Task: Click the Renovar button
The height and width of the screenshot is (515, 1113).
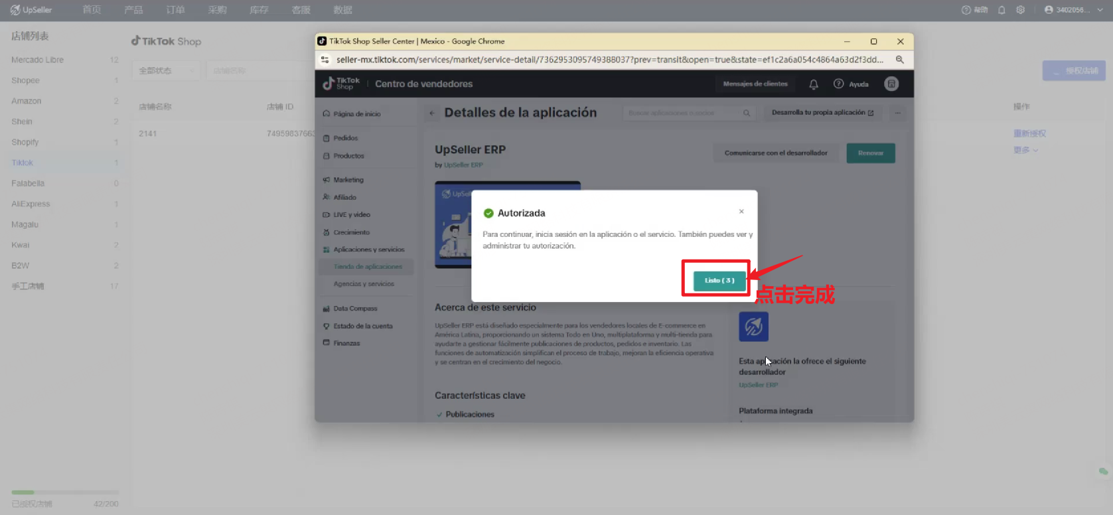Action: (870, 153)
